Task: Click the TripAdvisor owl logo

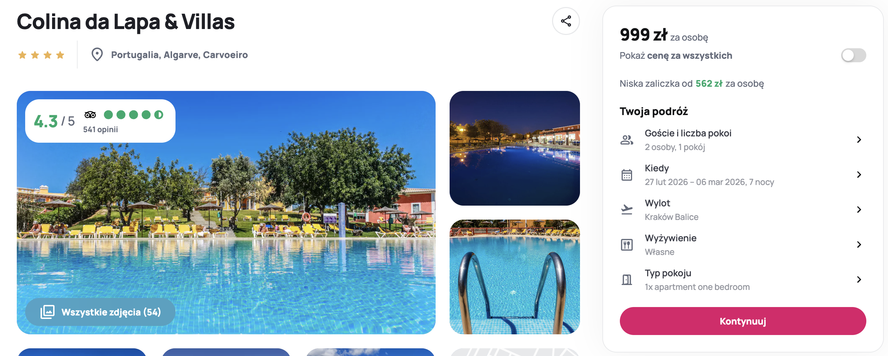Action: [x=90, y=115]
